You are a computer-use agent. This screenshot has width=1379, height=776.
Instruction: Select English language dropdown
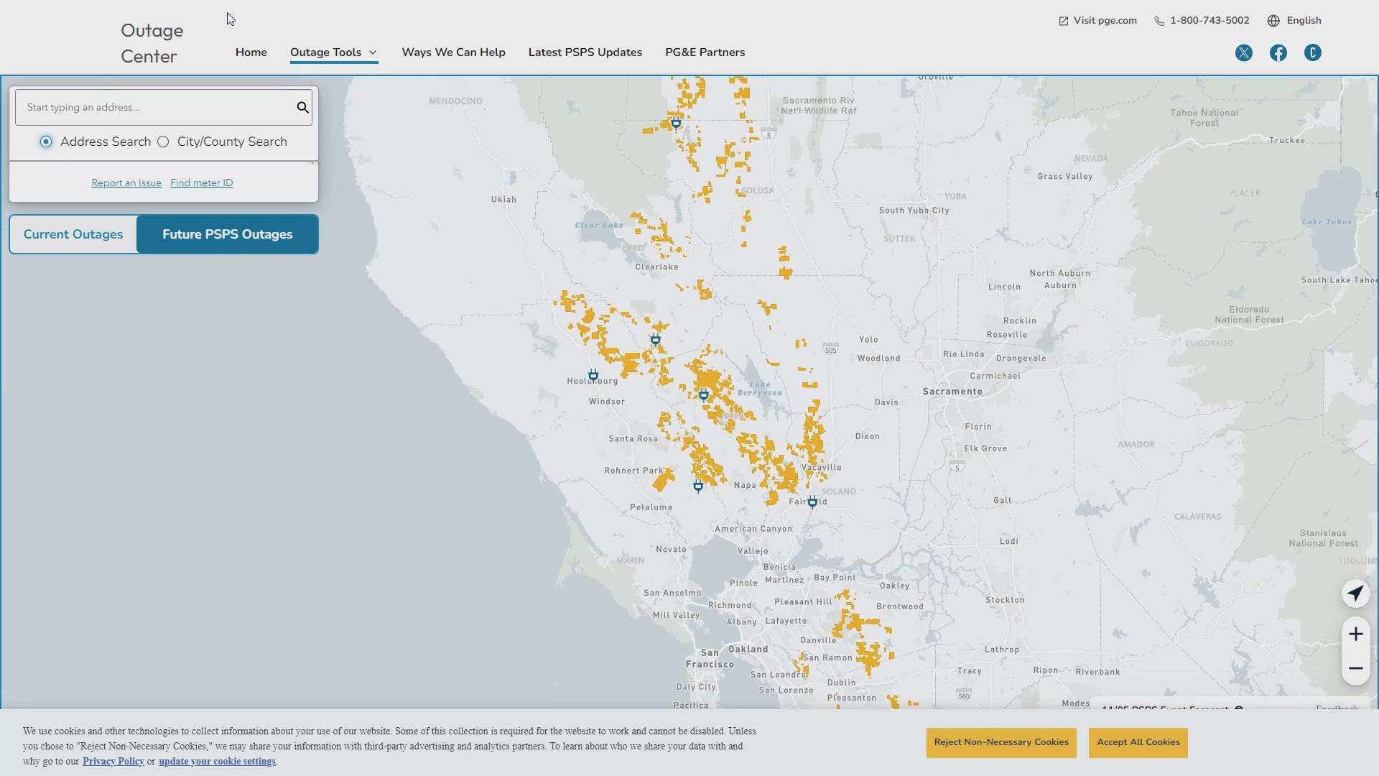click(1296, 20)
